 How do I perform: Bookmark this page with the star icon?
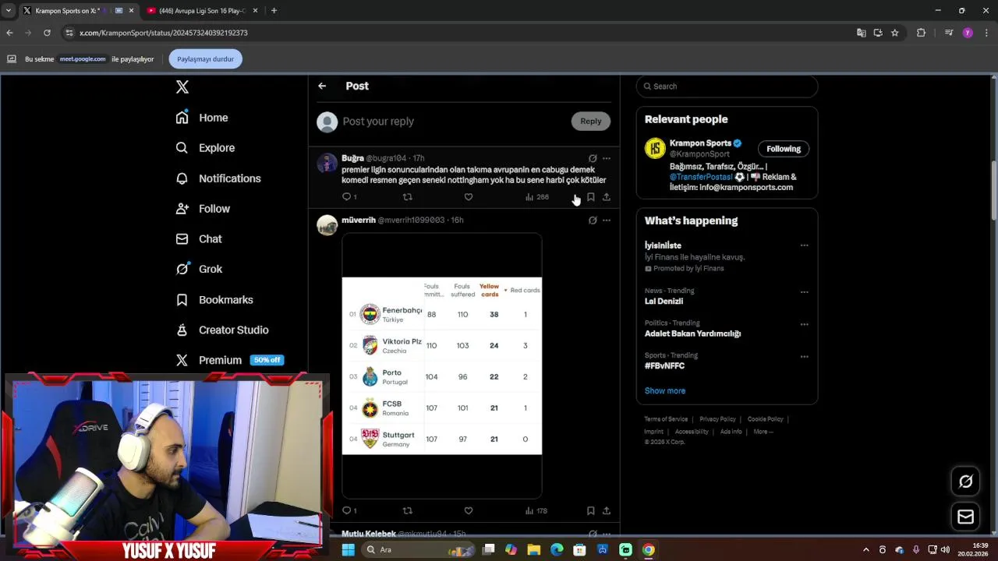pos(894,33)
